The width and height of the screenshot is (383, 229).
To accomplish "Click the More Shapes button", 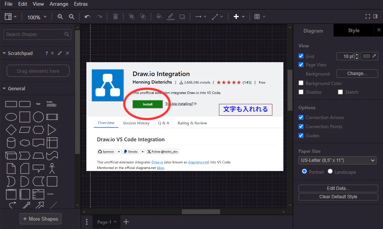I will [41, 219].
